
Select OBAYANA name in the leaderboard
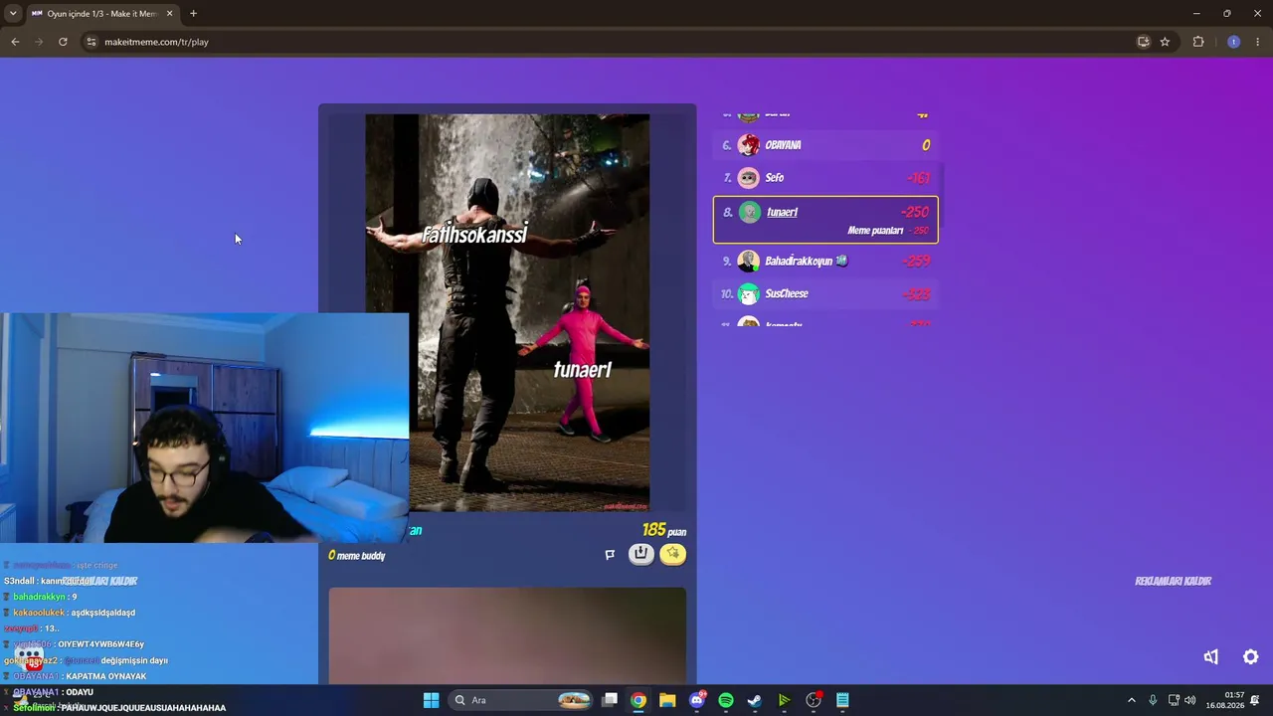click(783, 145)
